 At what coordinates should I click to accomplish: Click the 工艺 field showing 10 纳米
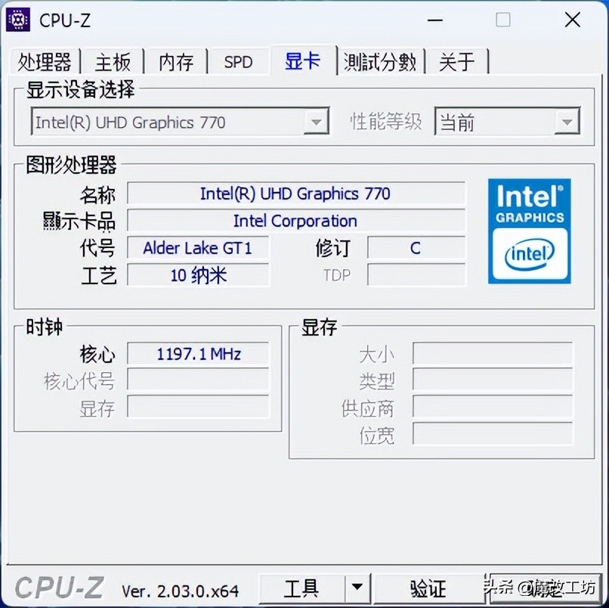pyautogui.click(x=198, y=275)
